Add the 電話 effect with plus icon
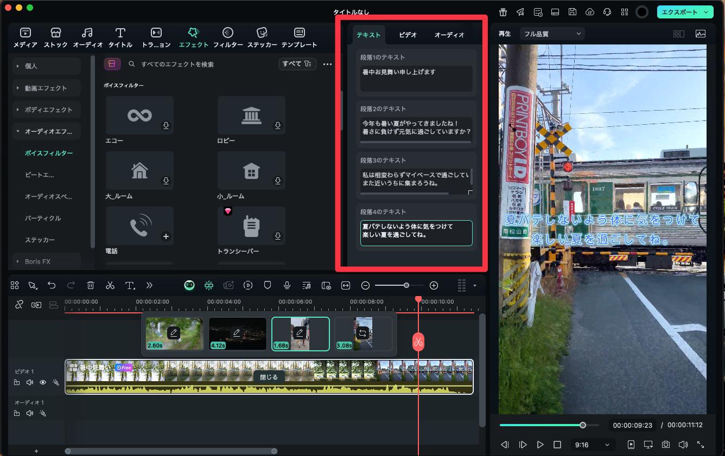The height and width of the screenshot is (456, 725). 166,236
